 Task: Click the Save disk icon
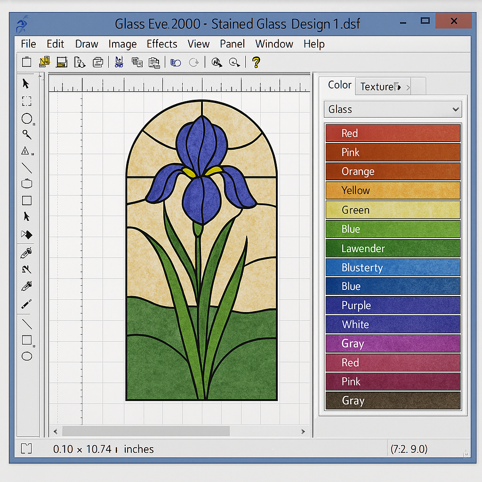(61, 62)
